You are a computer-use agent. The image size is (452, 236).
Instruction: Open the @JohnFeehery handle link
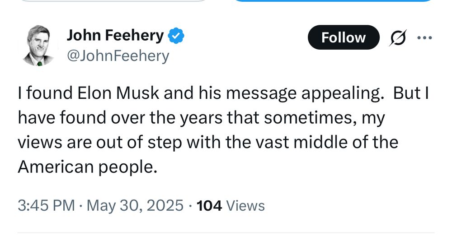[x=118, y=56]
